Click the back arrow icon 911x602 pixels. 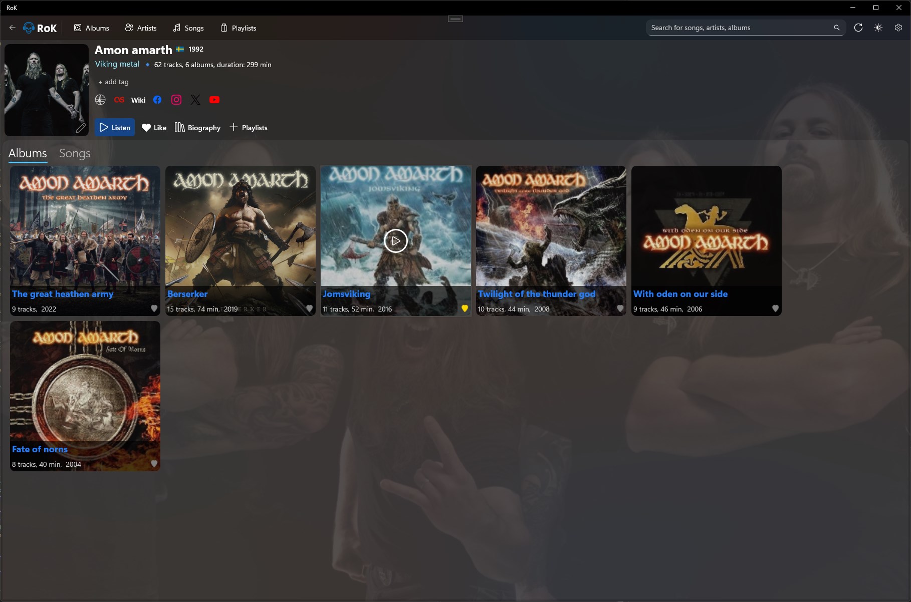[12, 28]
